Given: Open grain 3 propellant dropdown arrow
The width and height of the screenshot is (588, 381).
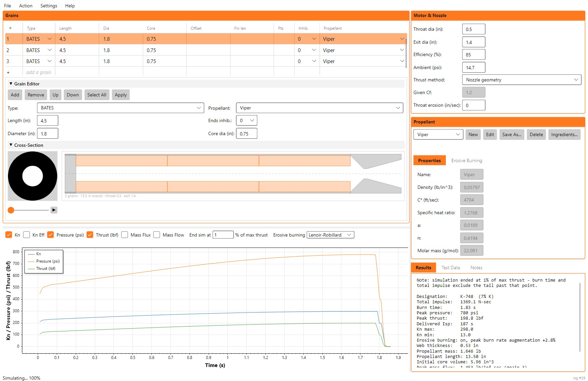Looking at the screenshot, I should [x=402, y=61].
